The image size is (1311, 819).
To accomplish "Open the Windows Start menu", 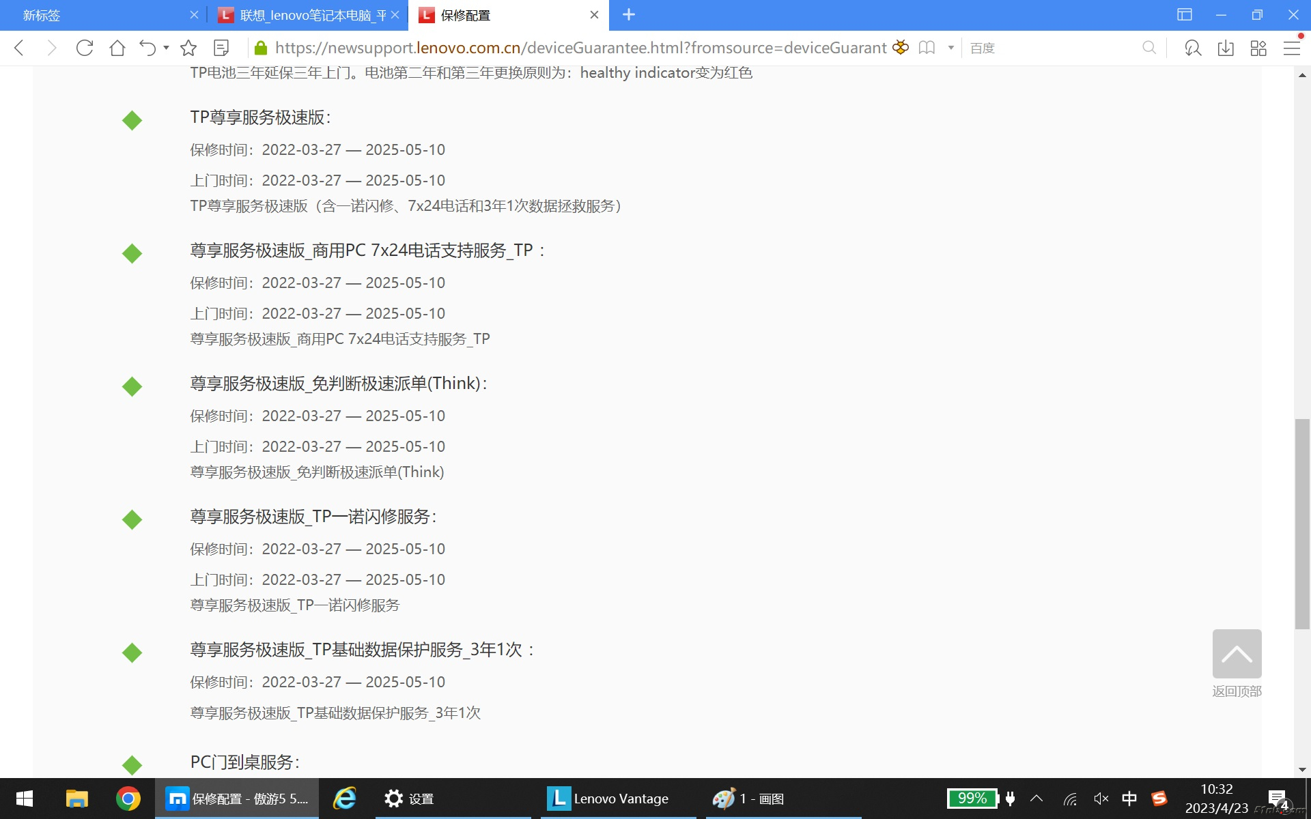I will (25, 799).
